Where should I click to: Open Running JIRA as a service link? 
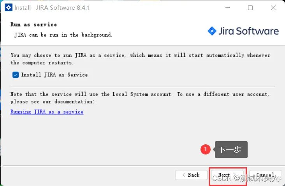pyautogui.click(x=47, y=112)
